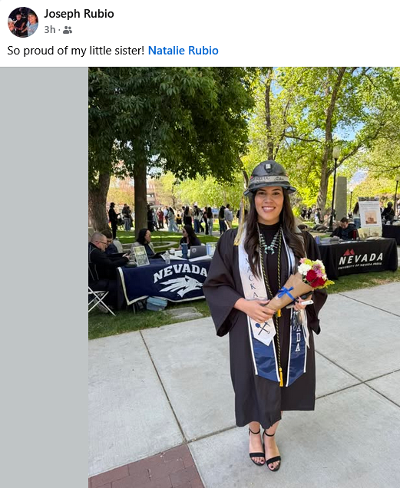Click the navy Nevada Wolf Pack table banner

pos(165,281)
